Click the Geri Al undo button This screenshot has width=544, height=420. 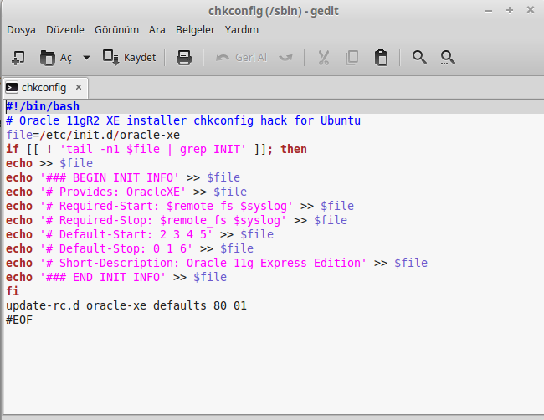(242, 58)
